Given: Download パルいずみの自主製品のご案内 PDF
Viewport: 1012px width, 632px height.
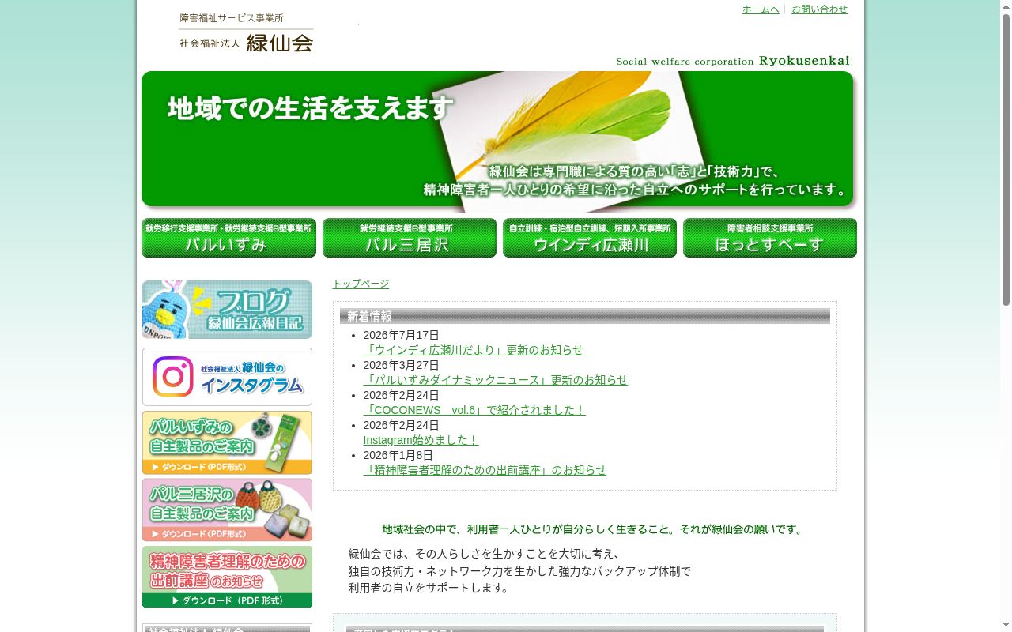Looking at the screenshot, I should (x=227, y=442).
